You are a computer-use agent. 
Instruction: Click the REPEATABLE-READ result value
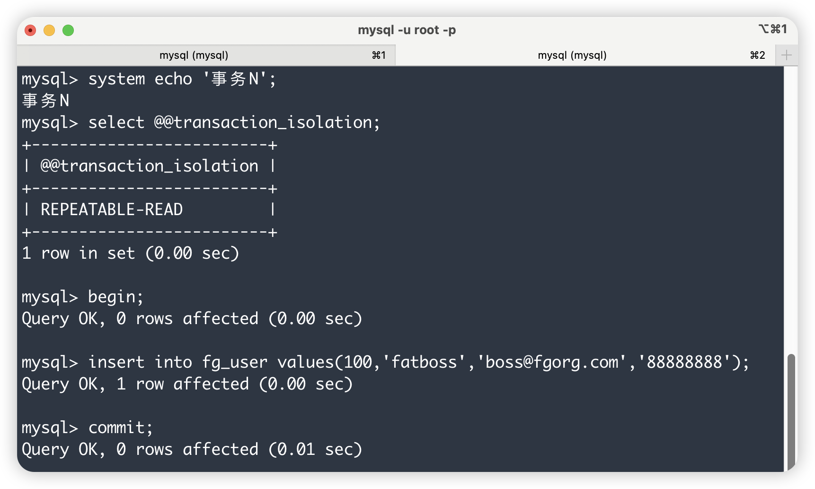[x=112, y=210]
